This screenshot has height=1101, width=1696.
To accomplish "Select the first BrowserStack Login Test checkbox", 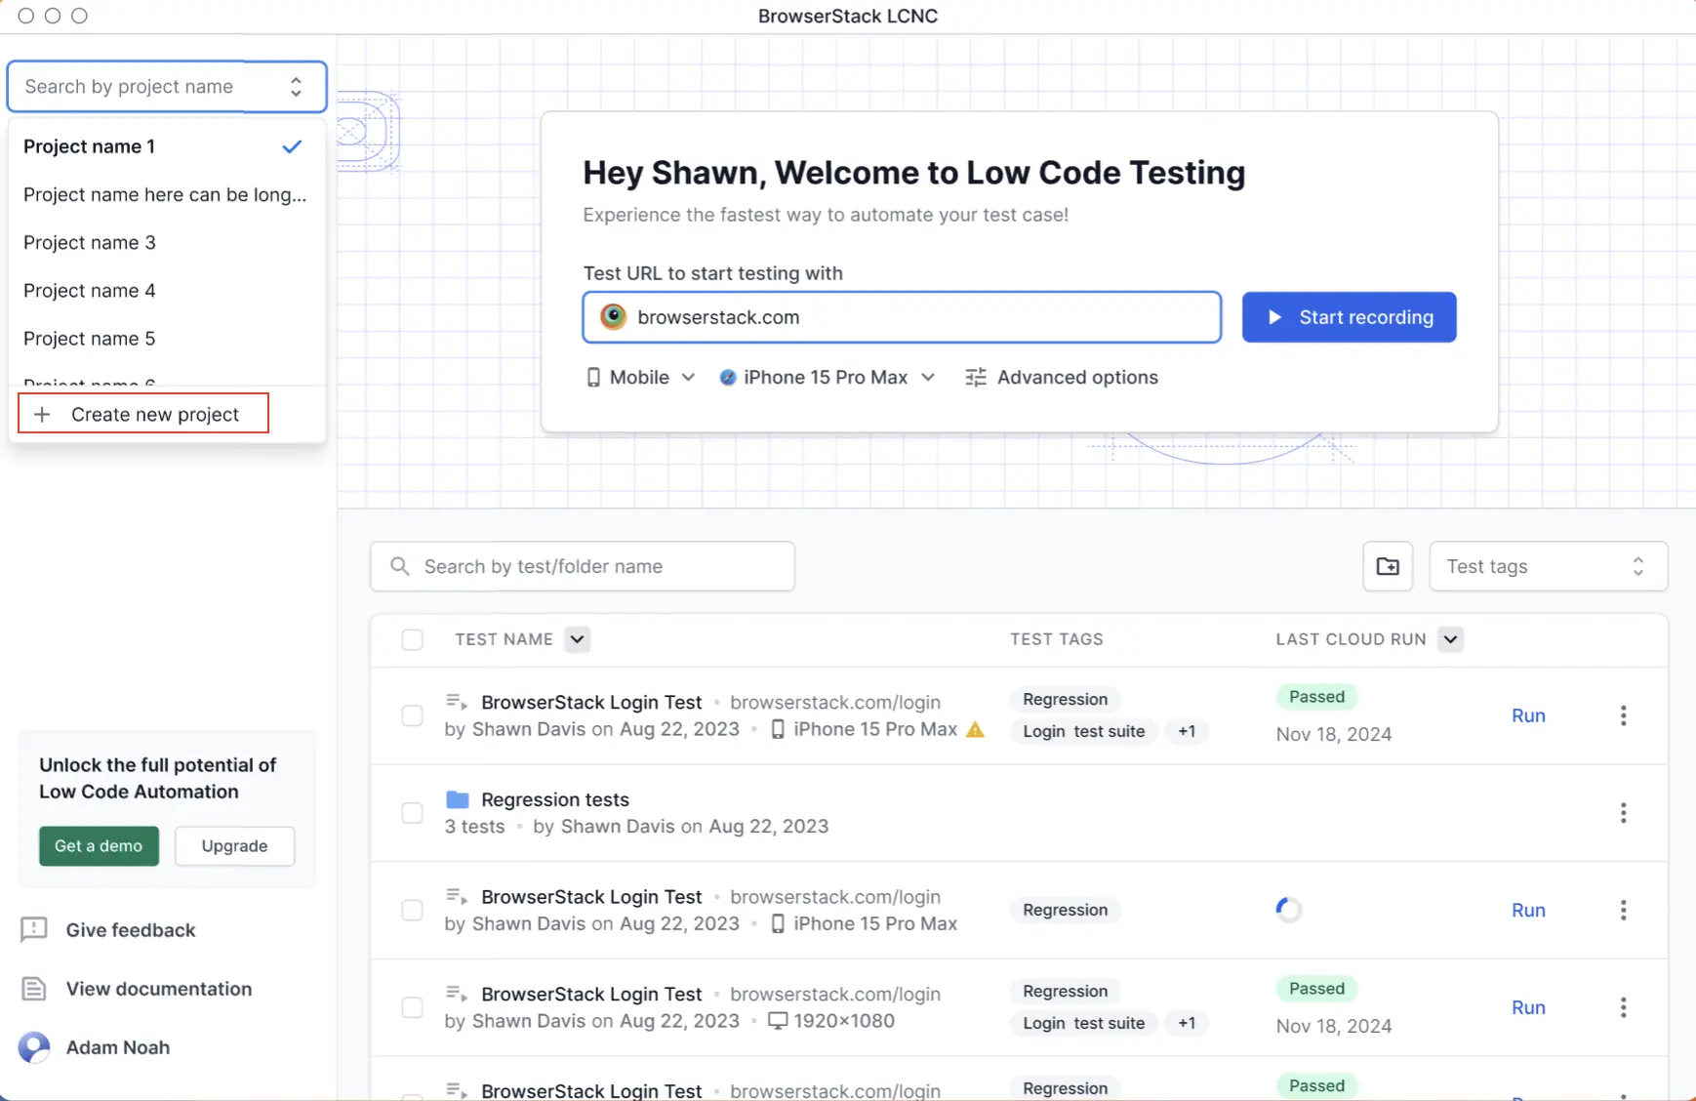I will pyautogui.click(x=412, y=715).
